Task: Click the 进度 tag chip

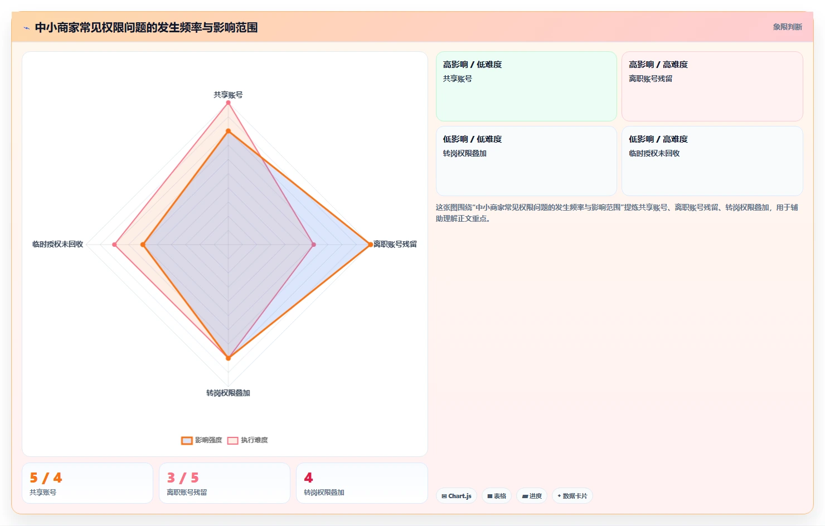Action: point(532,496)
